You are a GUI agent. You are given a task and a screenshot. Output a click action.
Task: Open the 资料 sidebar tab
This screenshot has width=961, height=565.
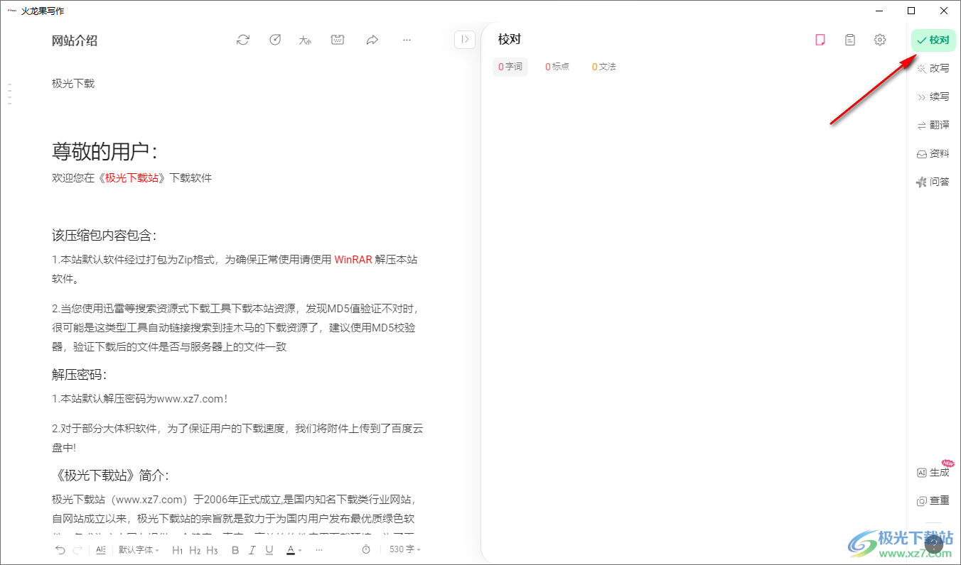933,153
